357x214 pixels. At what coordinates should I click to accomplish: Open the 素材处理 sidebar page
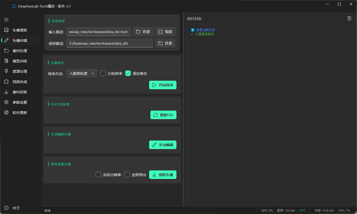point(20,51)
